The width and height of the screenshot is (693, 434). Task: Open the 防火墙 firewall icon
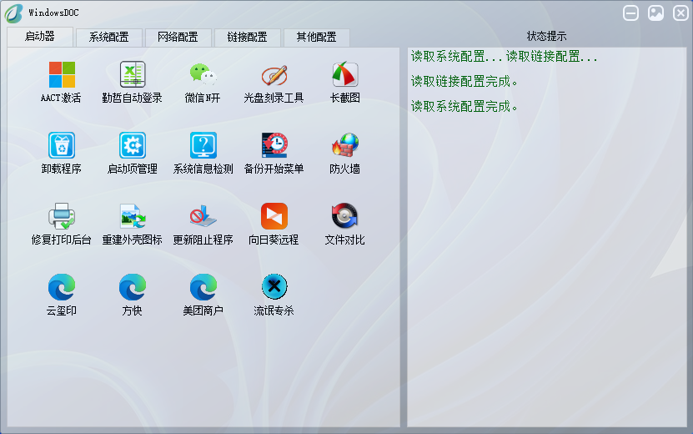[x=344, y=145]
